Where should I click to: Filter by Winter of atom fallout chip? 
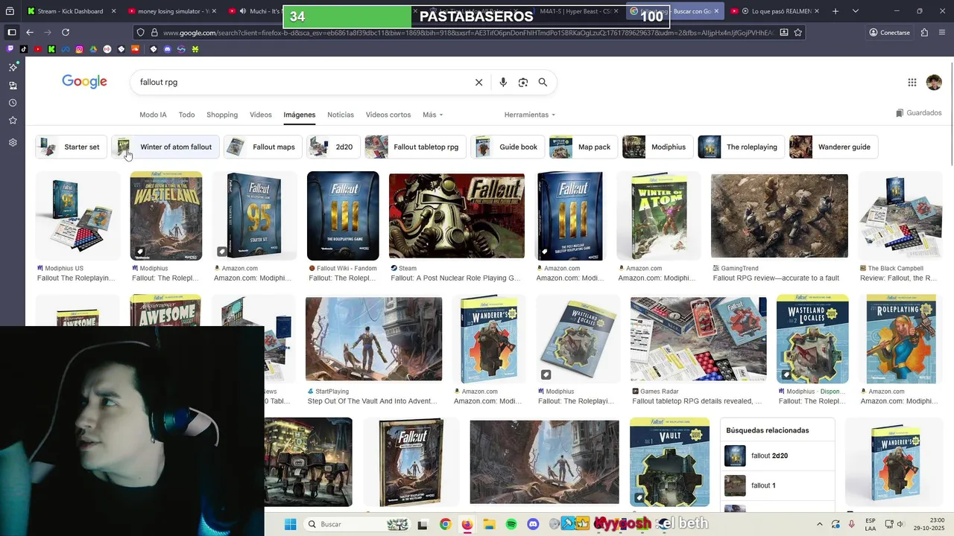tap(165, 147)
